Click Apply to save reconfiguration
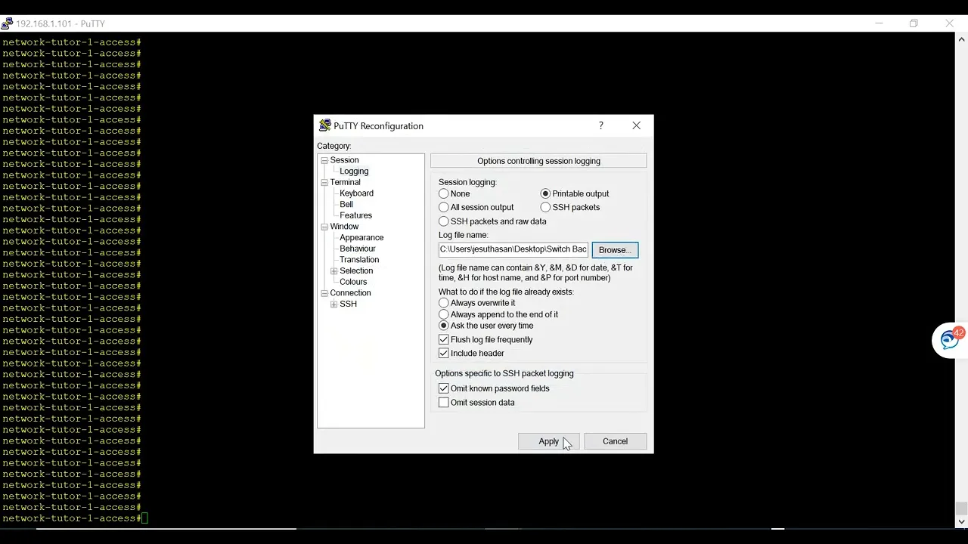 549,441
